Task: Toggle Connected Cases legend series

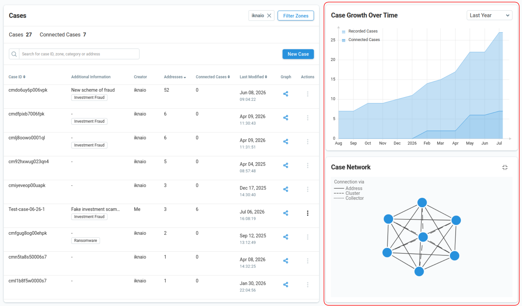Action: click(x=361, y=40)
